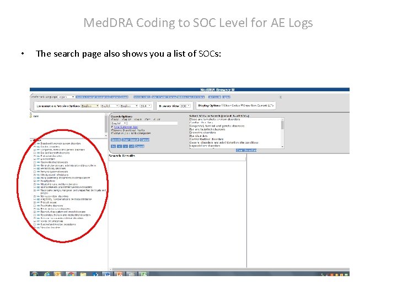The width and height of the screenshot is (397, 297).
Task: Expand the Vascular disorders tree node
Action: (x=35, y=228)
